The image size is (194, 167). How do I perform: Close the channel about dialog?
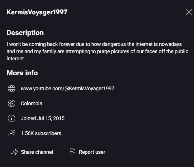[x=189, y=12]
